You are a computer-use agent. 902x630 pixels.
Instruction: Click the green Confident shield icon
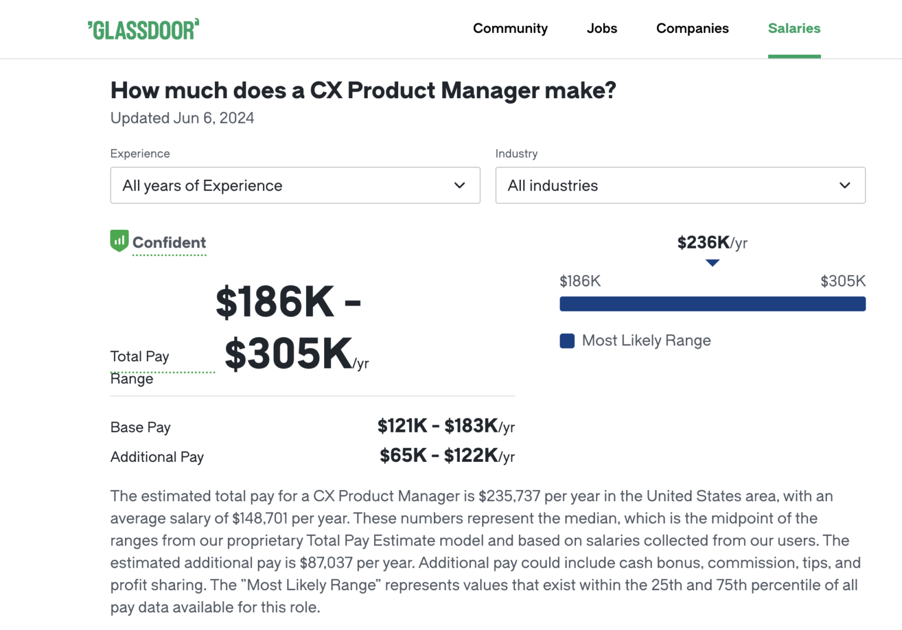point(119,241)
